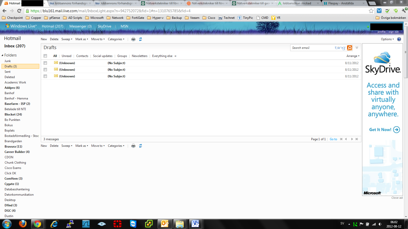The width and height of the screenshot is (408, 229).
Task: Filter messages by the Contacts tab
Action: (x=82, y=56)
